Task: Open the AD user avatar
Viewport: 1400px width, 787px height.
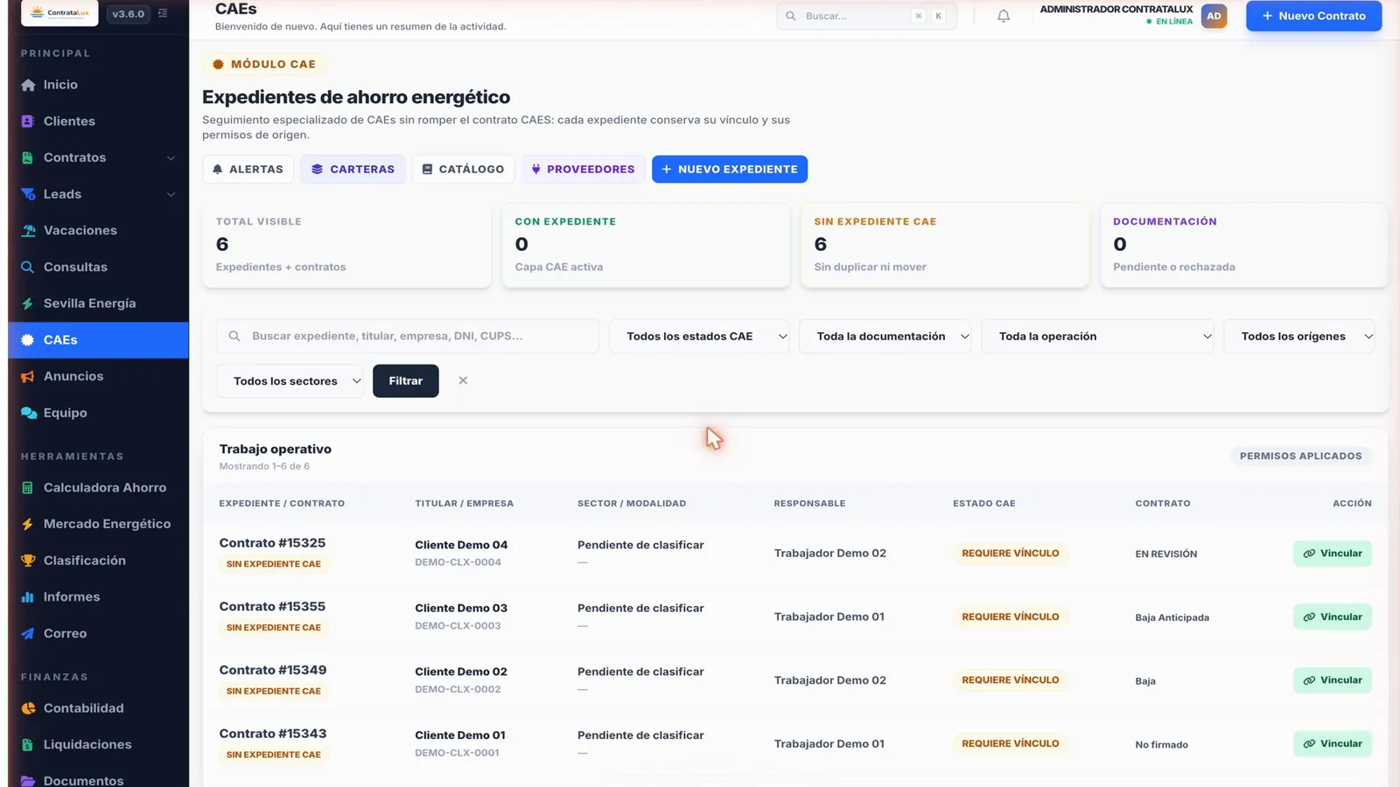Action: pyautogui.click(x=1214, y=16)
